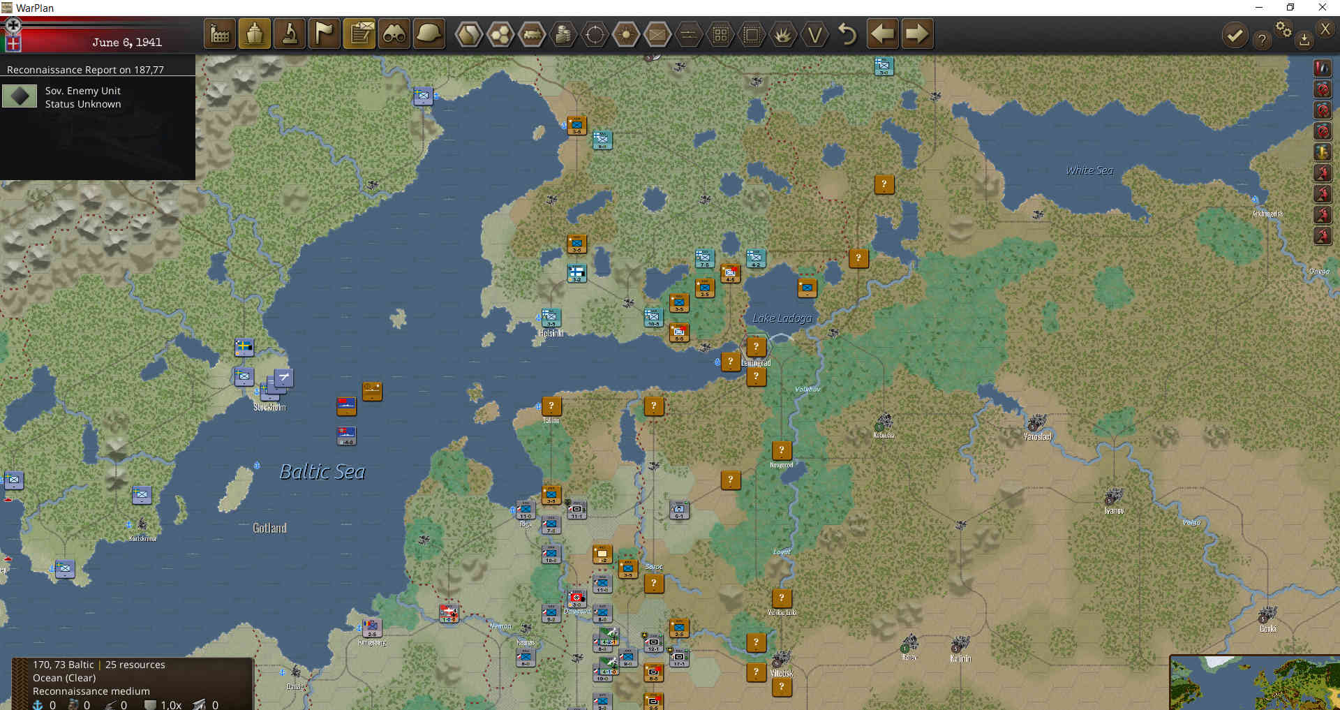Select the unknown unit at Tallinn

coord(551,406)
